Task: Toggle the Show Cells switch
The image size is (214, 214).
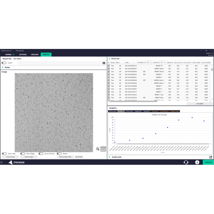Action: click(4, 154)
